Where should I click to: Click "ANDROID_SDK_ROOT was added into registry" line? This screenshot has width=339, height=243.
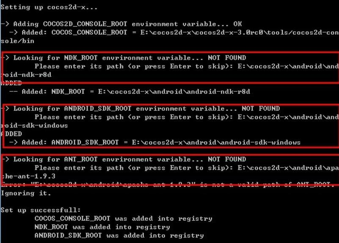pyautogui.click(x=119, y=235)
